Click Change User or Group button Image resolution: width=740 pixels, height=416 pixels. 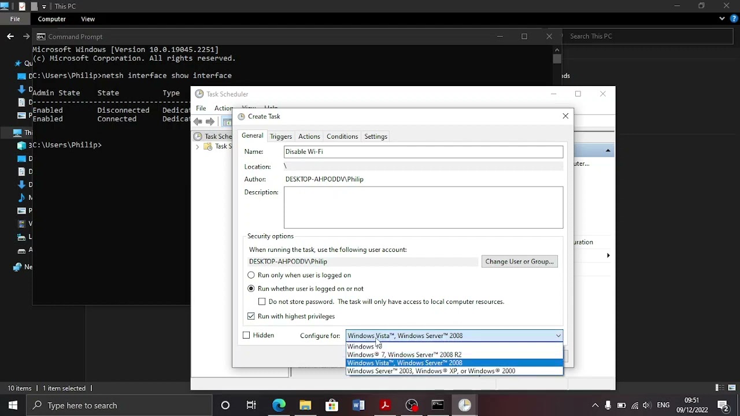520,261
